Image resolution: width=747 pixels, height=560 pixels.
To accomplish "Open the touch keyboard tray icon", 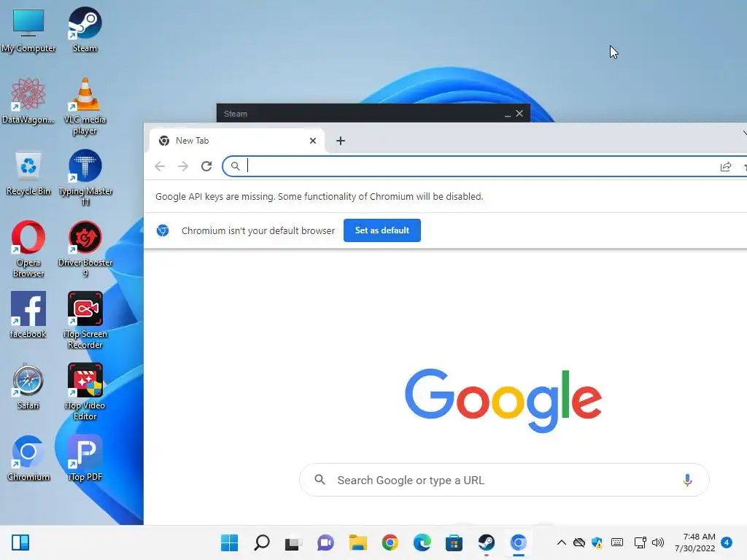I will pyautogui.click(x=617, y=542).
